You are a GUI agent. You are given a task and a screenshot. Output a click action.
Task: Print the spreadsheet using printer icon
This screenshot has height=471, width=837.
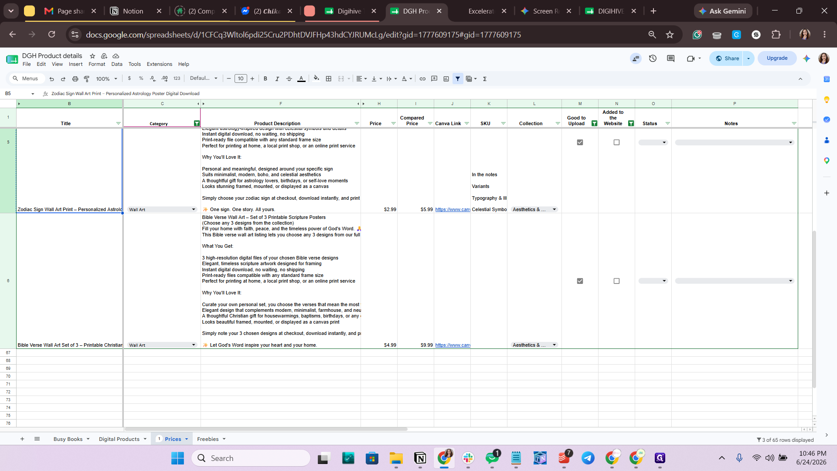pos(75,79)
